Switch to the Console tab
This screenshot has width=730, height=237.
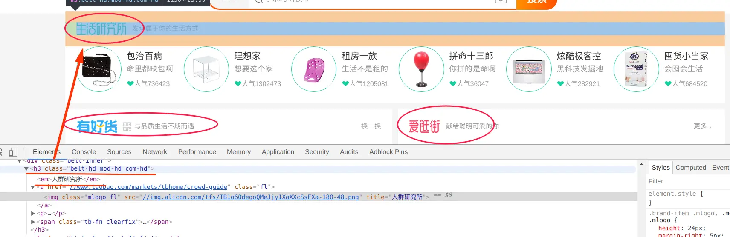click(84, 152)
